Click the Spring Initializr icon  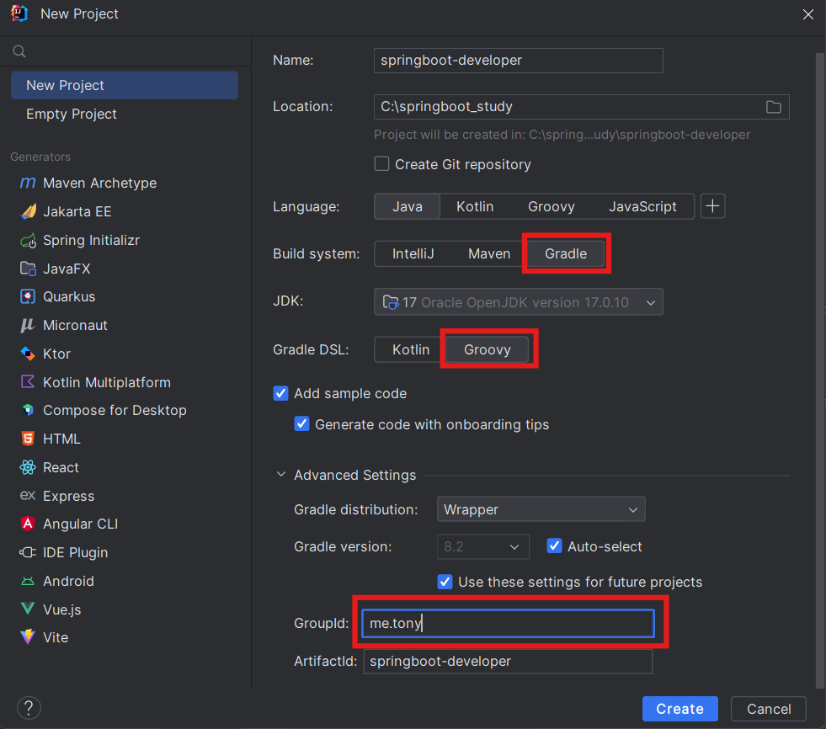pyautogui.click(x=28, y=241)
